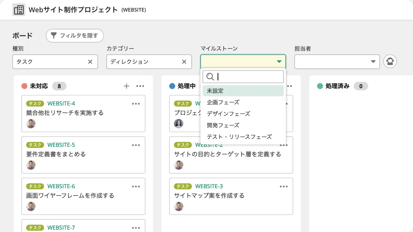
Task: Open the WEBSITE-4 issue link
Action: (61, 103)
